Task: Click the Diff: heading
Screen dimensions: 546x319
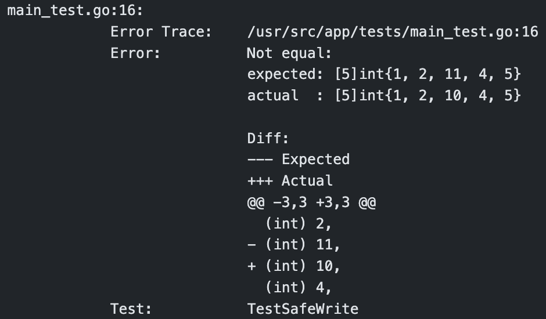Action: coord(268,138)
